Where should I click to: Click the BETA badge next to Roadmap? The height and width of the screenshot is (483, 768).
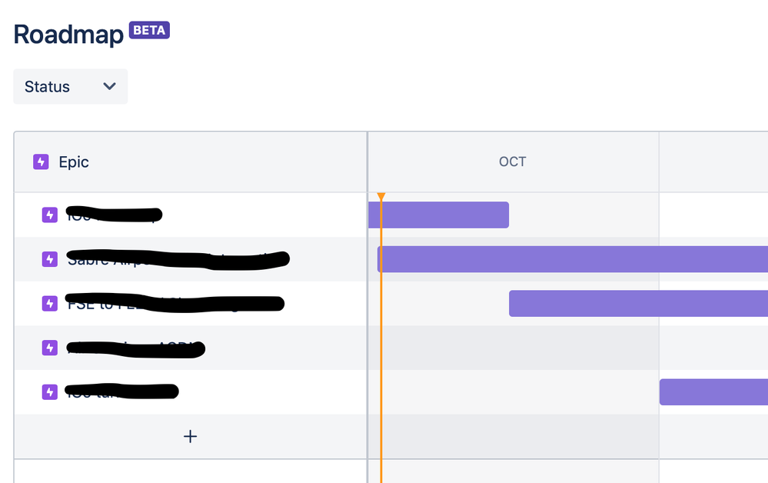pos(149,30)
